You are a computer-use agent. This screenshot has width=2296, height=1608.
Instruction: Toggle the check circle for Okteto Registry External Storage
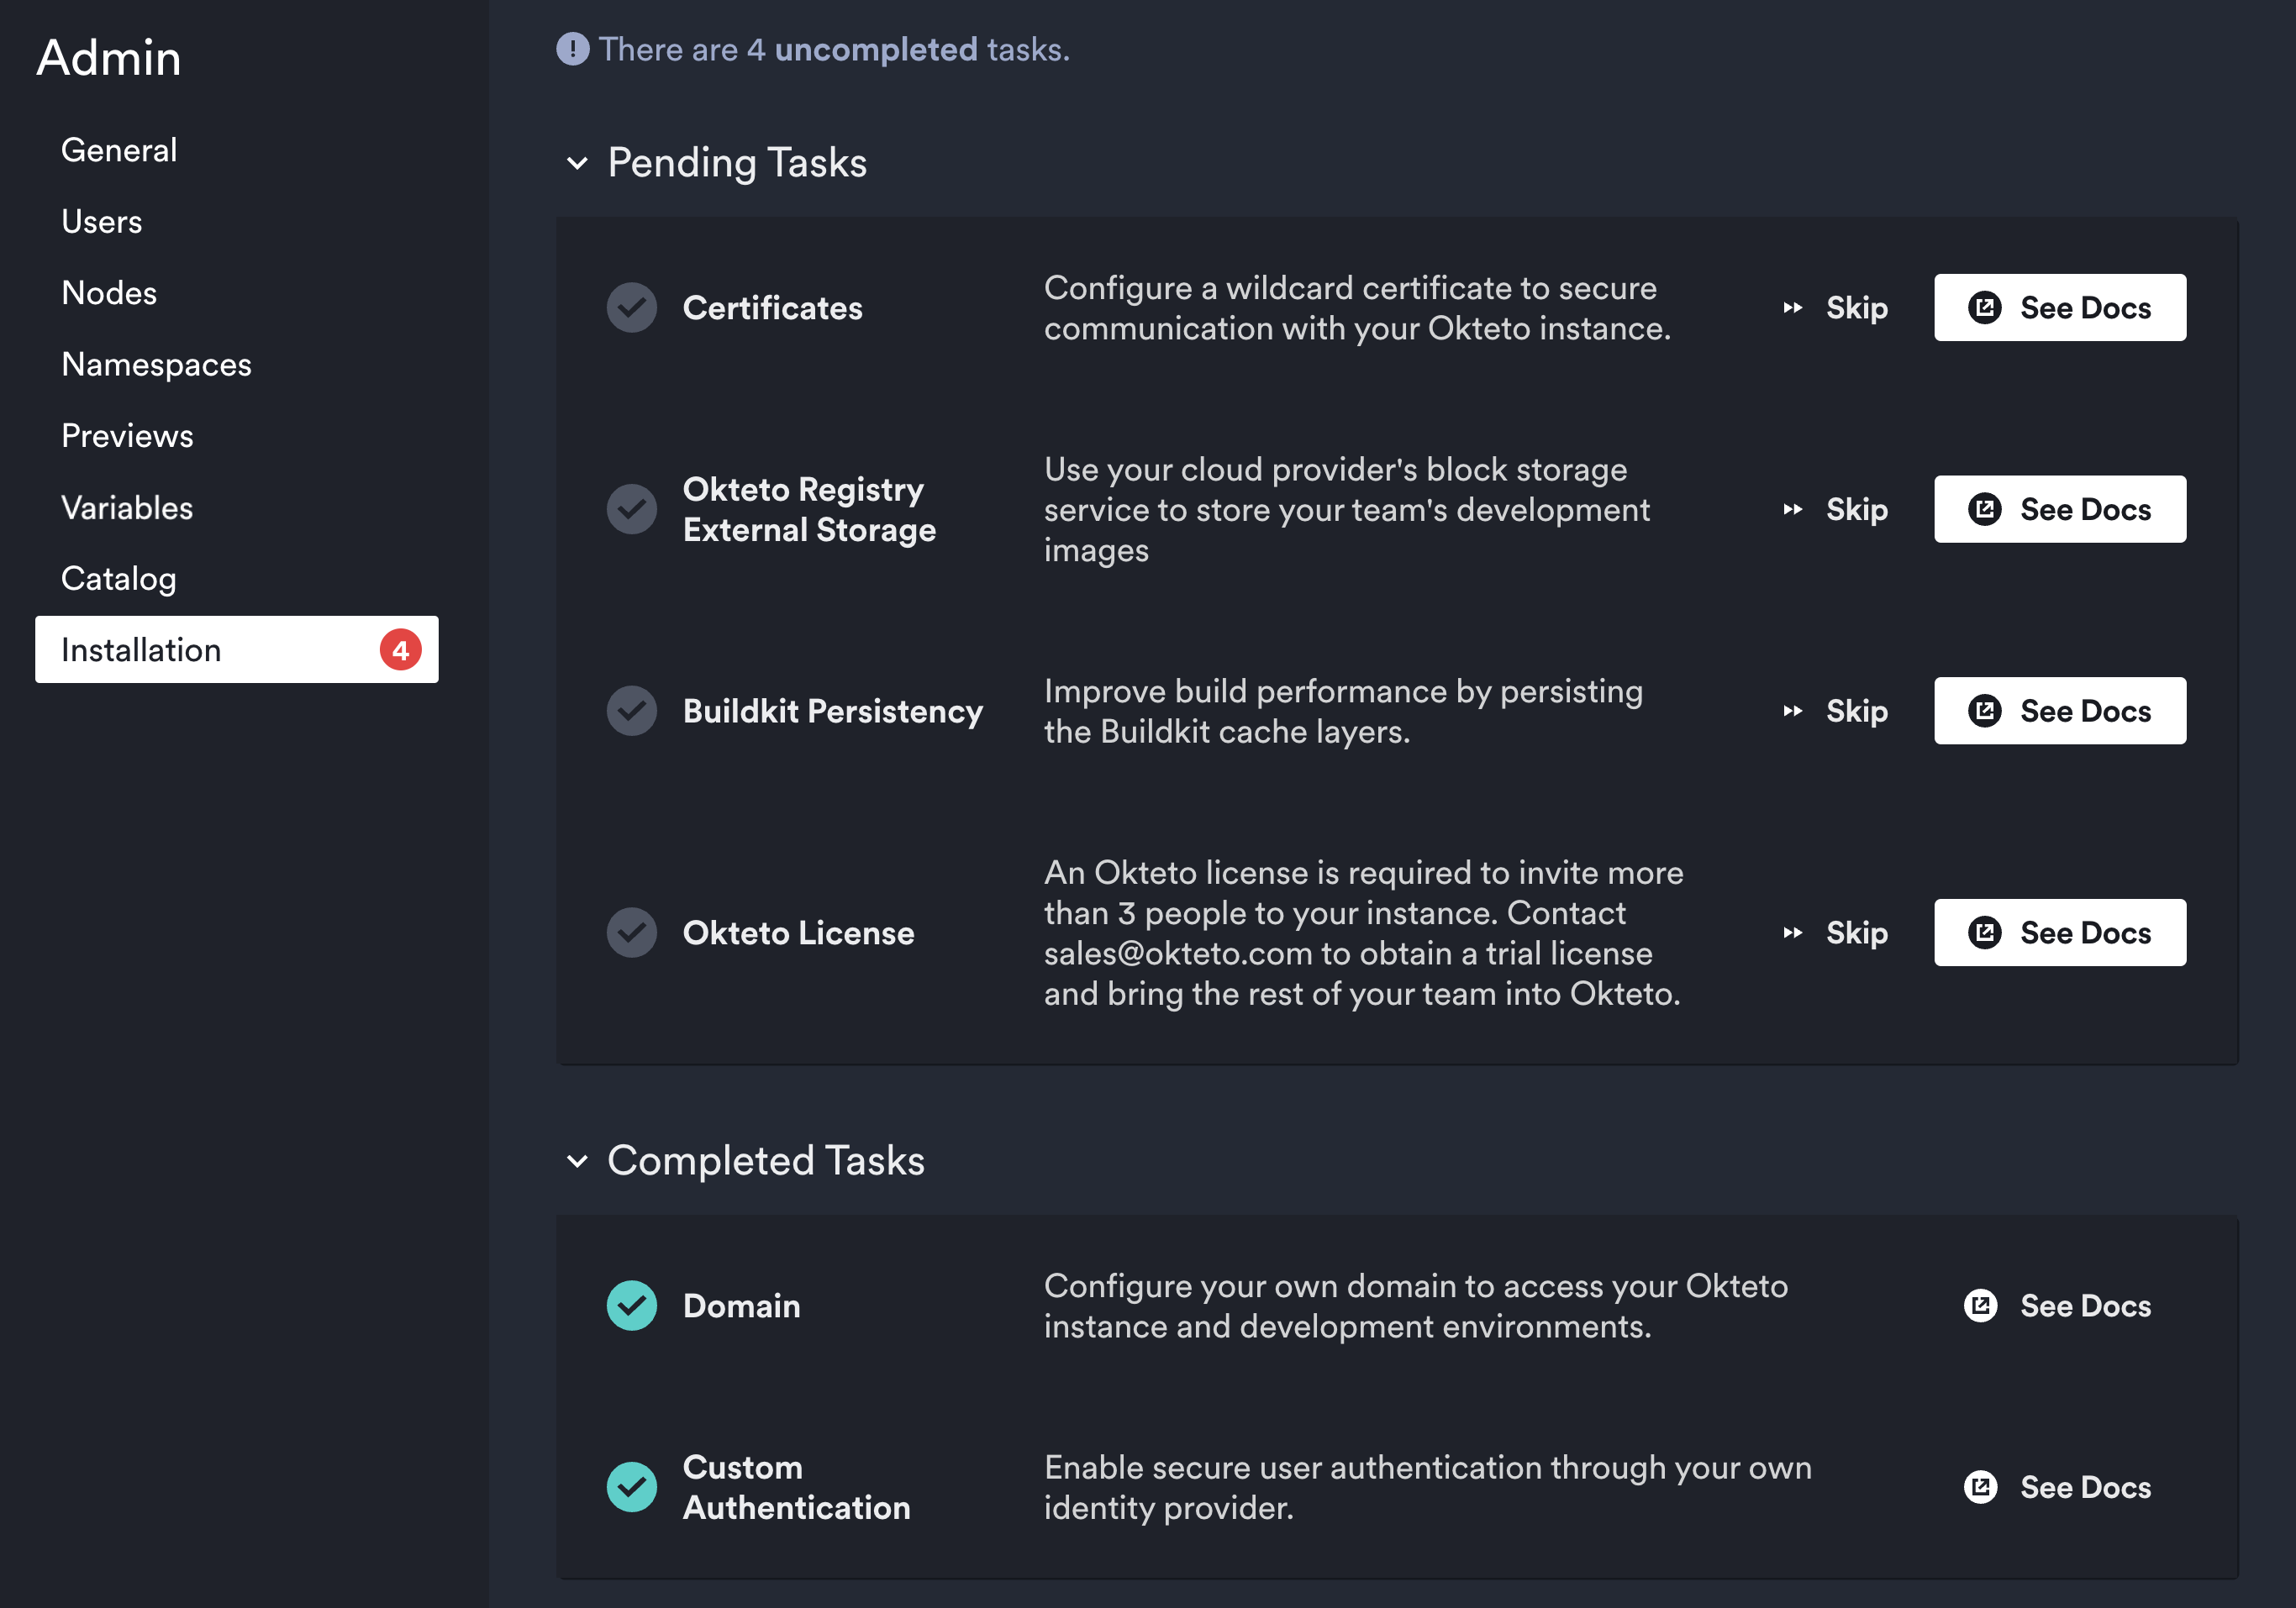632,510
